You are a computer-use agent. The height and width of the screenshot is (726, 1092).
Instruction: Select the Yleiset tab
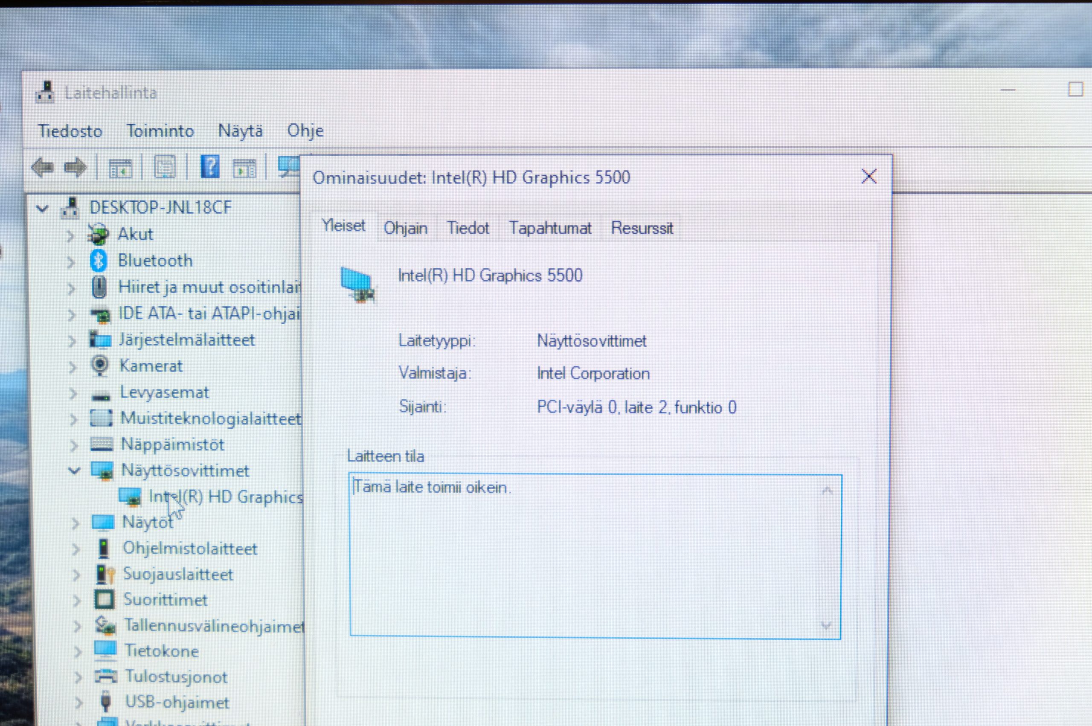[x=343, y=226]
